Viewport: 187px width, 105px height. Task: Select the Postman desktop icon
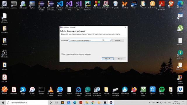point(5,90)
